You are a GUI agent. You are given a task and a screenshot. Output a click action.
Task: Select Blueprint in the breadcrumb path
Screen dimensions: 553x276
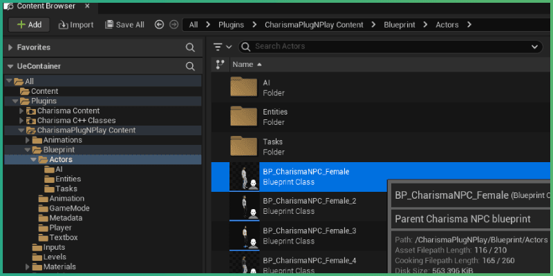click(x=400, y=25)
